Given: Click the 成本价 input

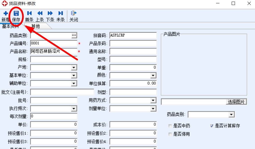Looking at the screenshot, I should tap(133, 124).
